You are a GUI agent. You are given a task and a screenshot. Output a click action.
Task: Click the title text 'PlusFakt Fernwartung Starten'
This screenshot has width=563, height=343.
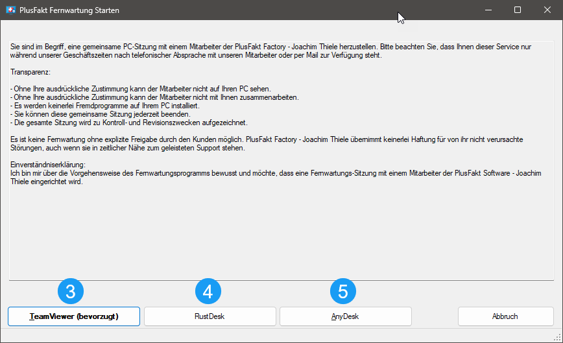[69, 10]
